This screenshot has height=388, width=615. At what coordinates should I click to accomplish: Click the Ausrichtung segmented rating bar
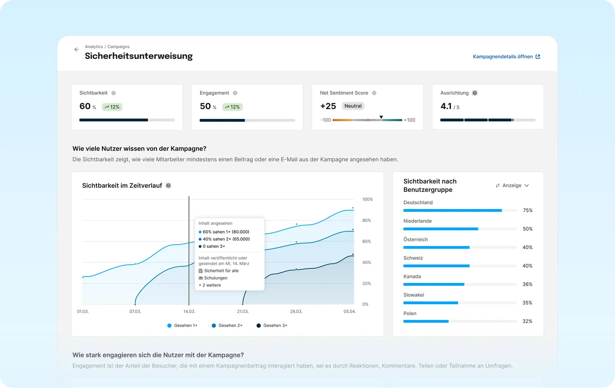pyautogui.click(x=488, y=120)
